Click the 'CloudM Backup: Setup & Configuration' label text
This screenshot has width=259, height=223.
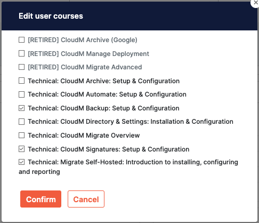pos(120,108)
